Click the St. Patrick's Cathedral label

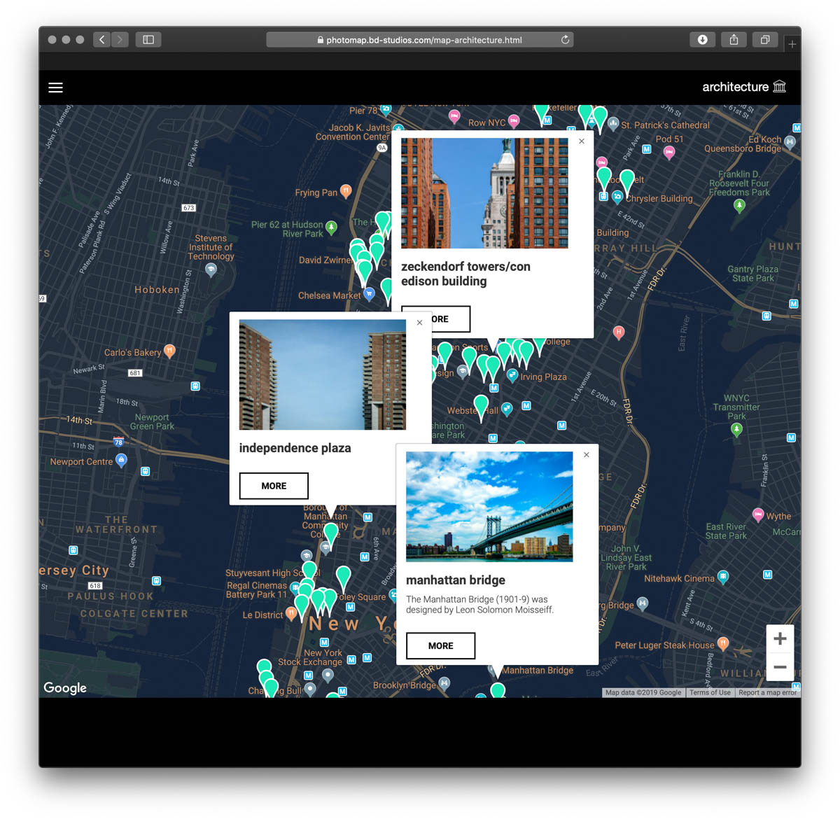click(666, 125)
